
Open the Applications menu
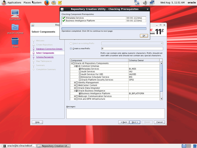(14, 3)
